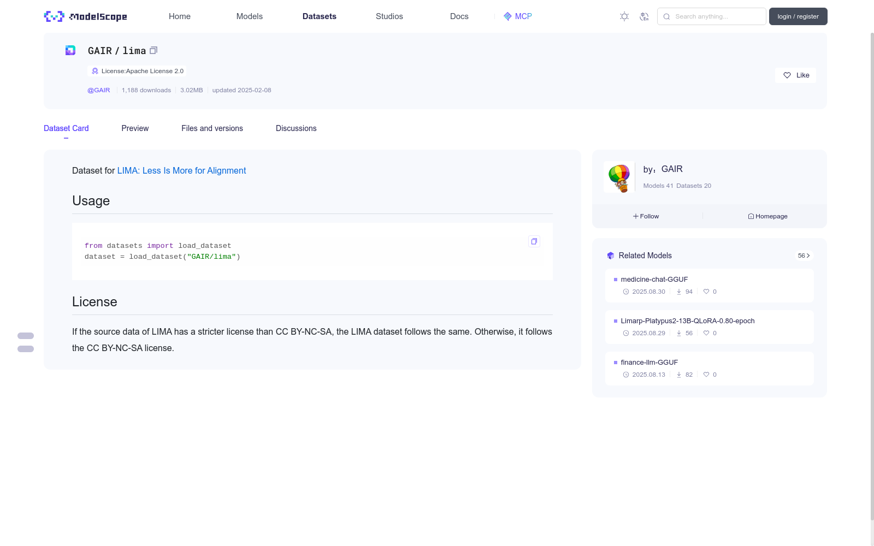This screenshot has width=874, height=546.
Task: Click the Apache License 2.0 tag
Action: pos(137,71)
